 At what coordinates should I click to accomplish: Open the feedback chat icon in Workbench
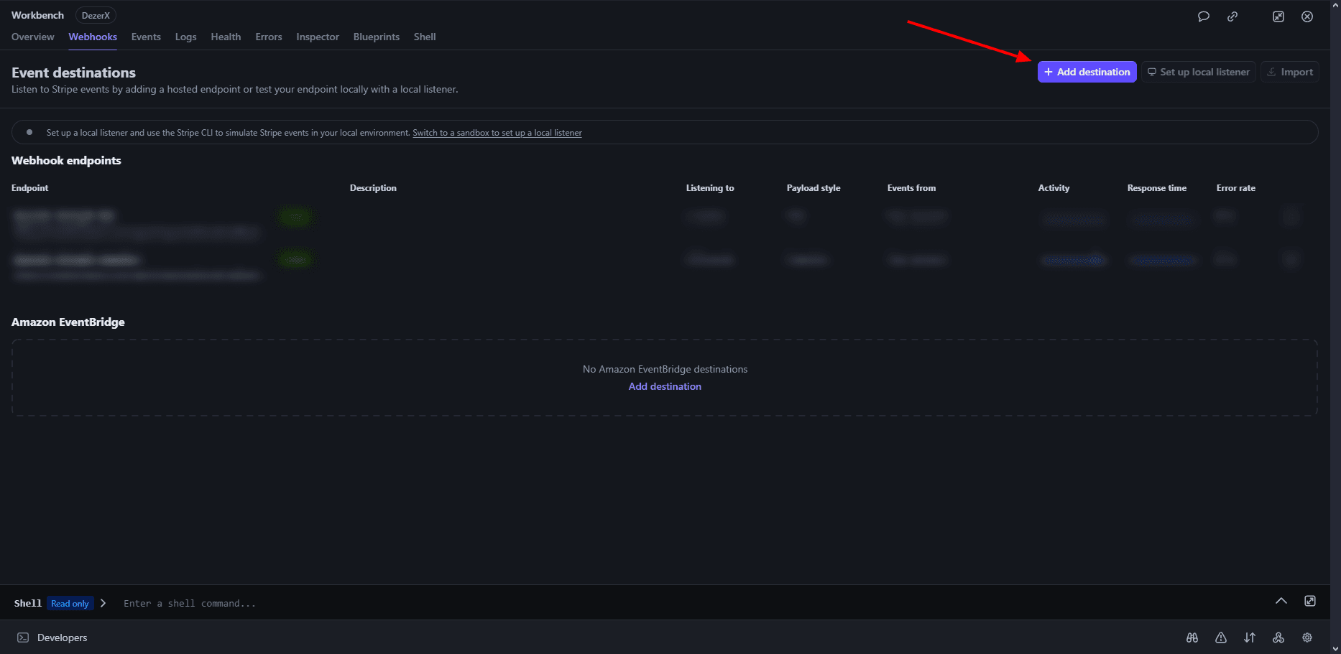pos(1204,16)
